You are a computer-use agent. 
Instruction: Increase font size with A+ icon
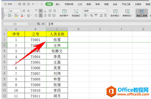coord(24,11)
